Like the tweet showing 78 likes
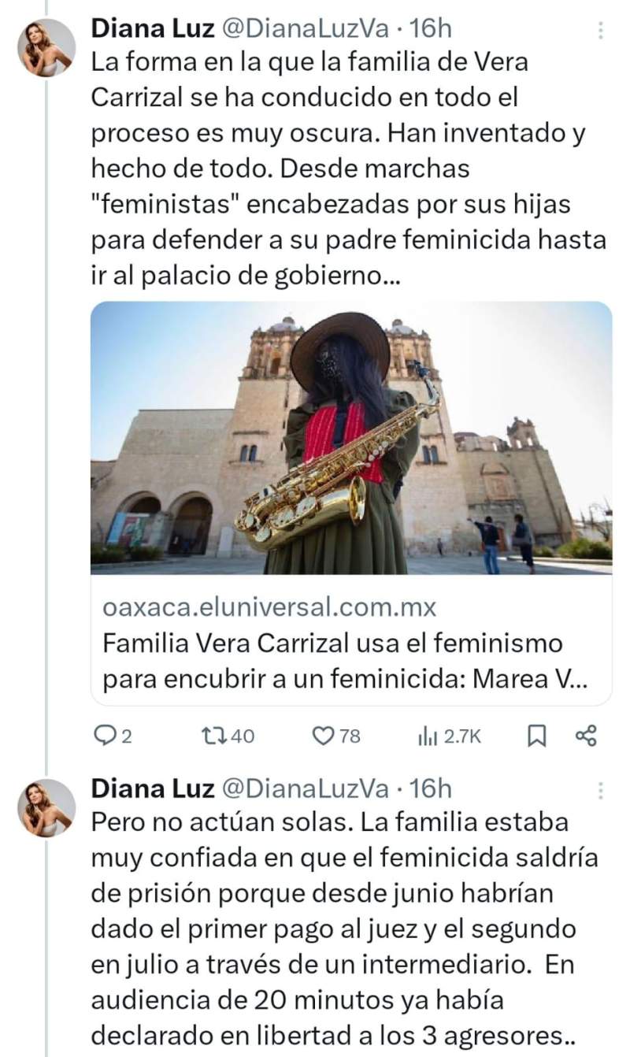This screenshot has width=630, height=1057. coord(336,736)
